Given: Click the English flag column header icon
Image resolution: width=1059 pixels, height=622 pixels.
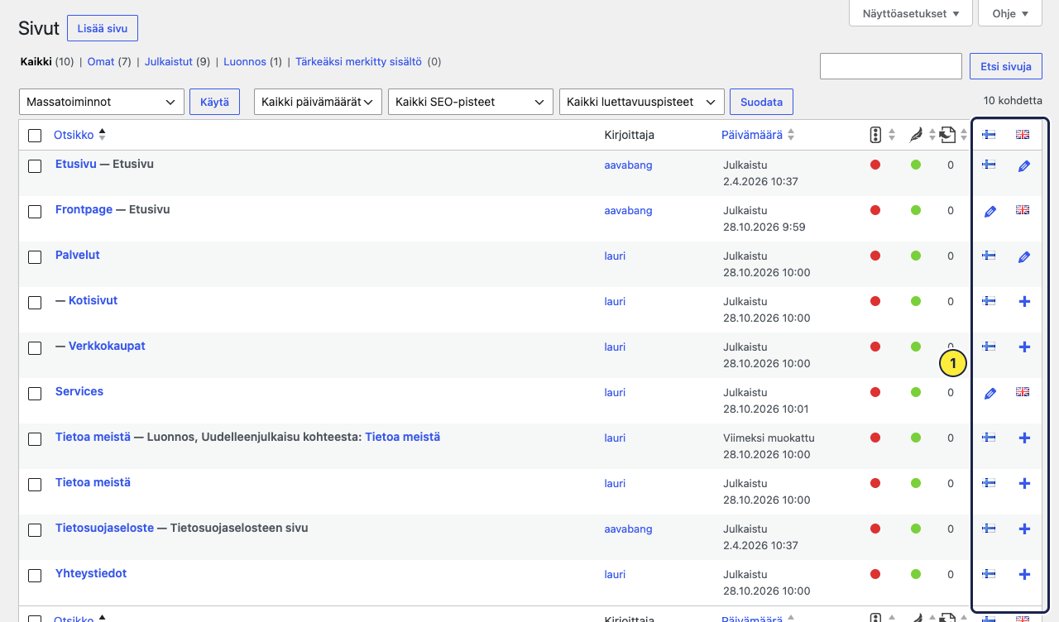Looking at the screenshot, I should click(x=1023, y=135).
